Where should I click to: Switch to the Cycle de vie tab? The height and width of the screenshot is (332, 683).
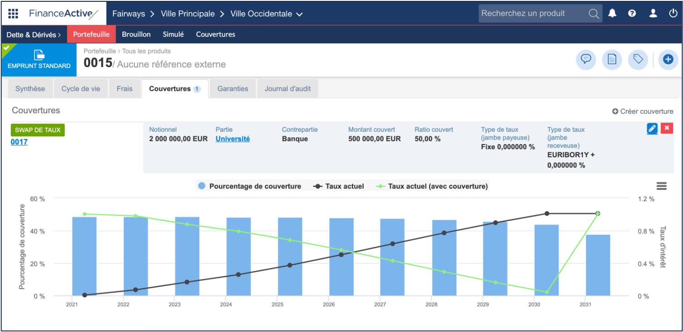click(81, 89)
